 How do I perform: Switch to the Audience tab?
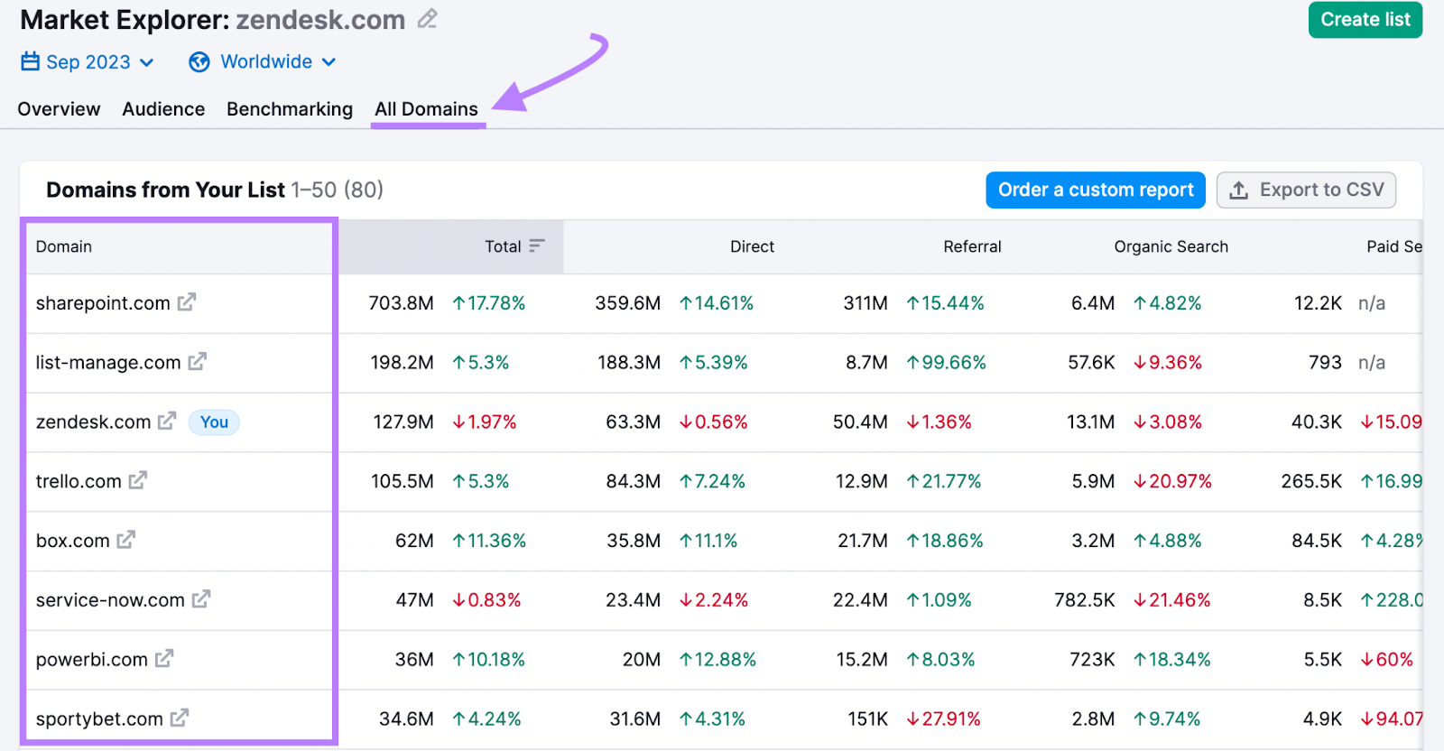pos(163,109)
